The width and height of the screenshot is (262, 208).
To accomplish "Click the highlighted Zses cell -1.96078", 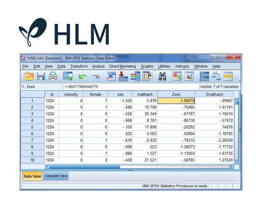I will pyautogui.click(x=176, y=101).
